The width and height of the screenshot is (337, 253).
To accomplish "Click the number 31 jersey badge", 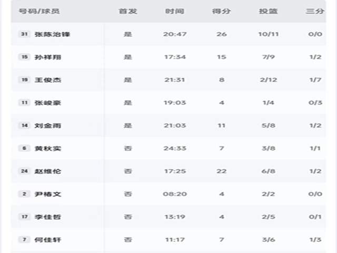I will [x=24, y=34].
